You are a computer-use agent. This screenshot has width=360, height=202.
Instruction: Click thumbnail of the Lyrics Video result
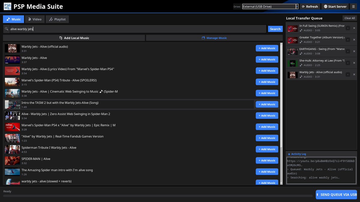click(12, 71)
